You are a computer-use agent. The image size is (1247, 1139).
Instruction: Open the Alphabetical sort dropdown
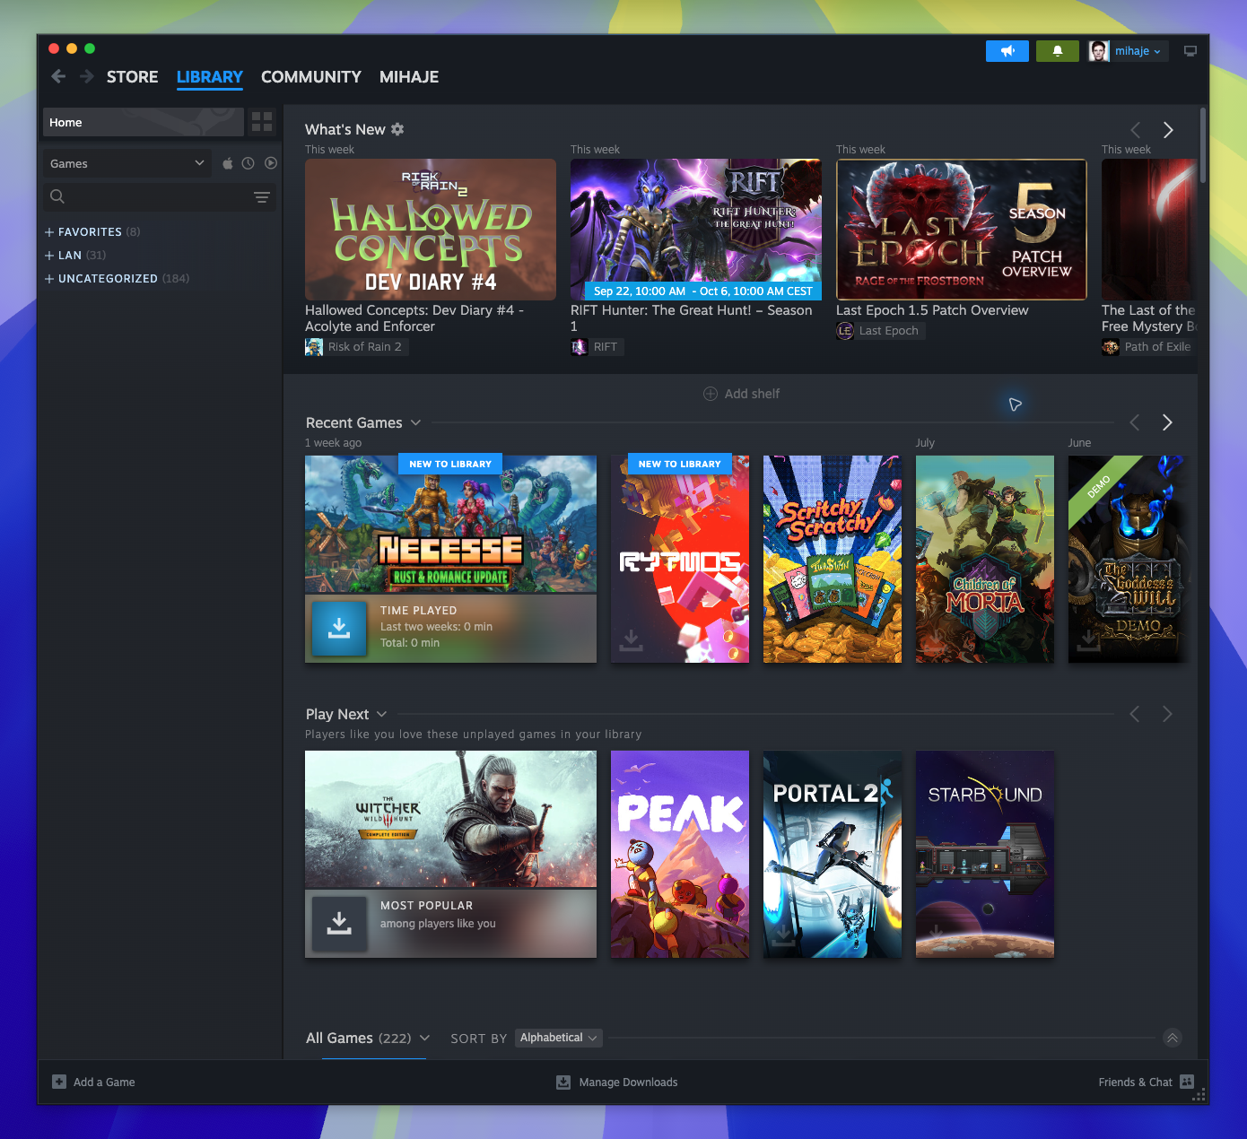558,1038
